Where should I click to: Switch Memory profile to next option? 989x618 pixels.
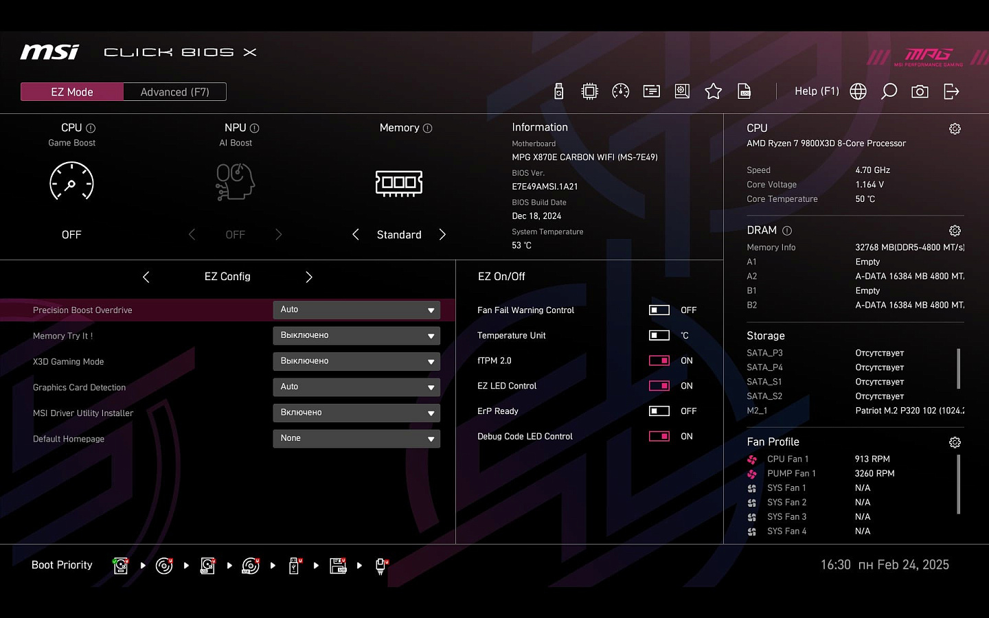coord(442,235)
